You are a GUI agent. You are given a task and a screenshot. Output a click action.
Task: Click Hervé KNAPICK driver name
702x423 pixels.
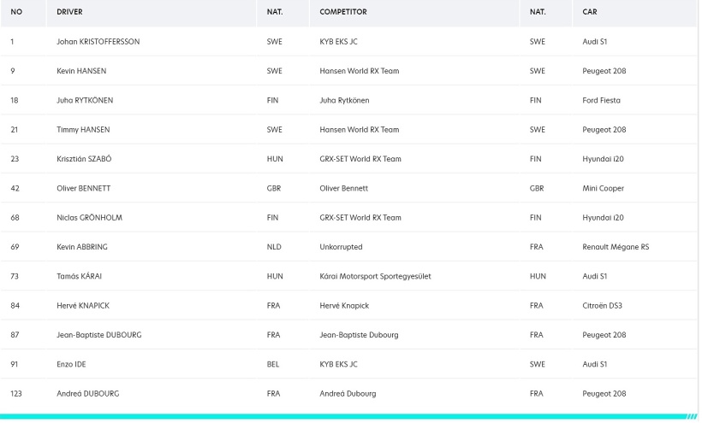click(85, 306)
